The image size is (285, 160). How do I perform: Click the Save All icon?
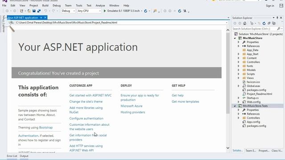[39, 11]
